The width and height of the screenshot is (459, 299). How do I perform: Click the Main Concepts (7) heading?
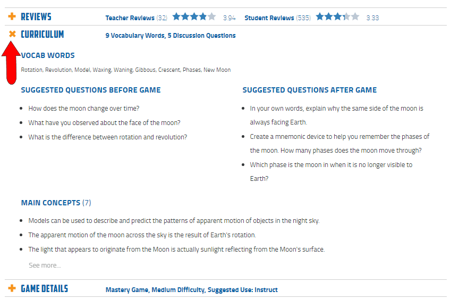[x=56, y=203]
